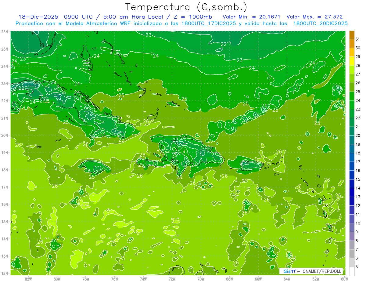This screenshot has height=283, width=366.
Task: Click the '26N' latitude axis label
Action: 5,32
